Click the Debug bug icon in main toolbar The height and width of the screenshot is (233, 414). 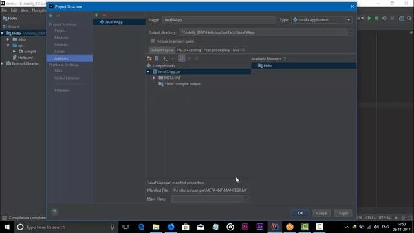[x=376, y=19]
